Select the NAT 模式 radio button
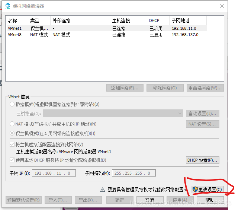This screenshot has width=235, height=210. [12, 124]
